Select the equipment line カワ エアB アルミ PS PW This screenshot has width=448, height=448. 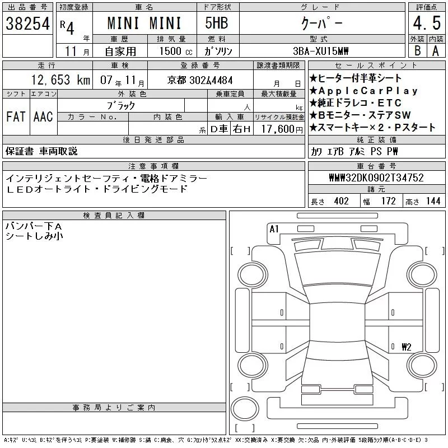354,151
